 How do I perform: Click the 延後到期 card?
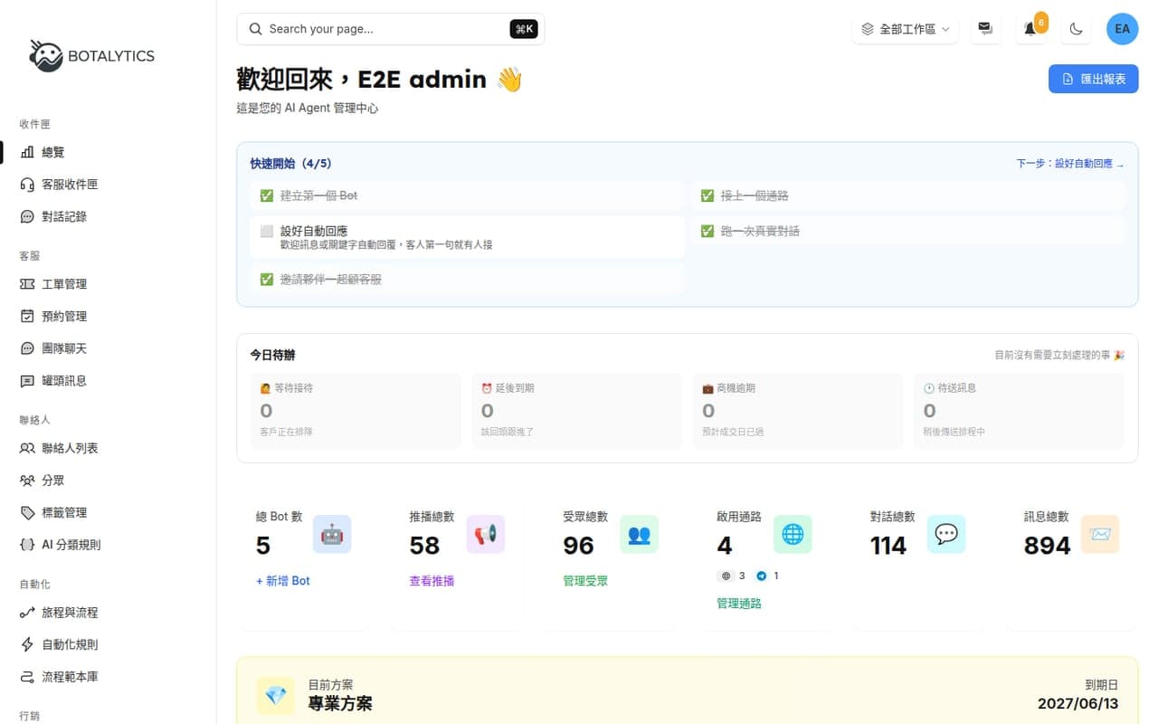tap(576, 410)
